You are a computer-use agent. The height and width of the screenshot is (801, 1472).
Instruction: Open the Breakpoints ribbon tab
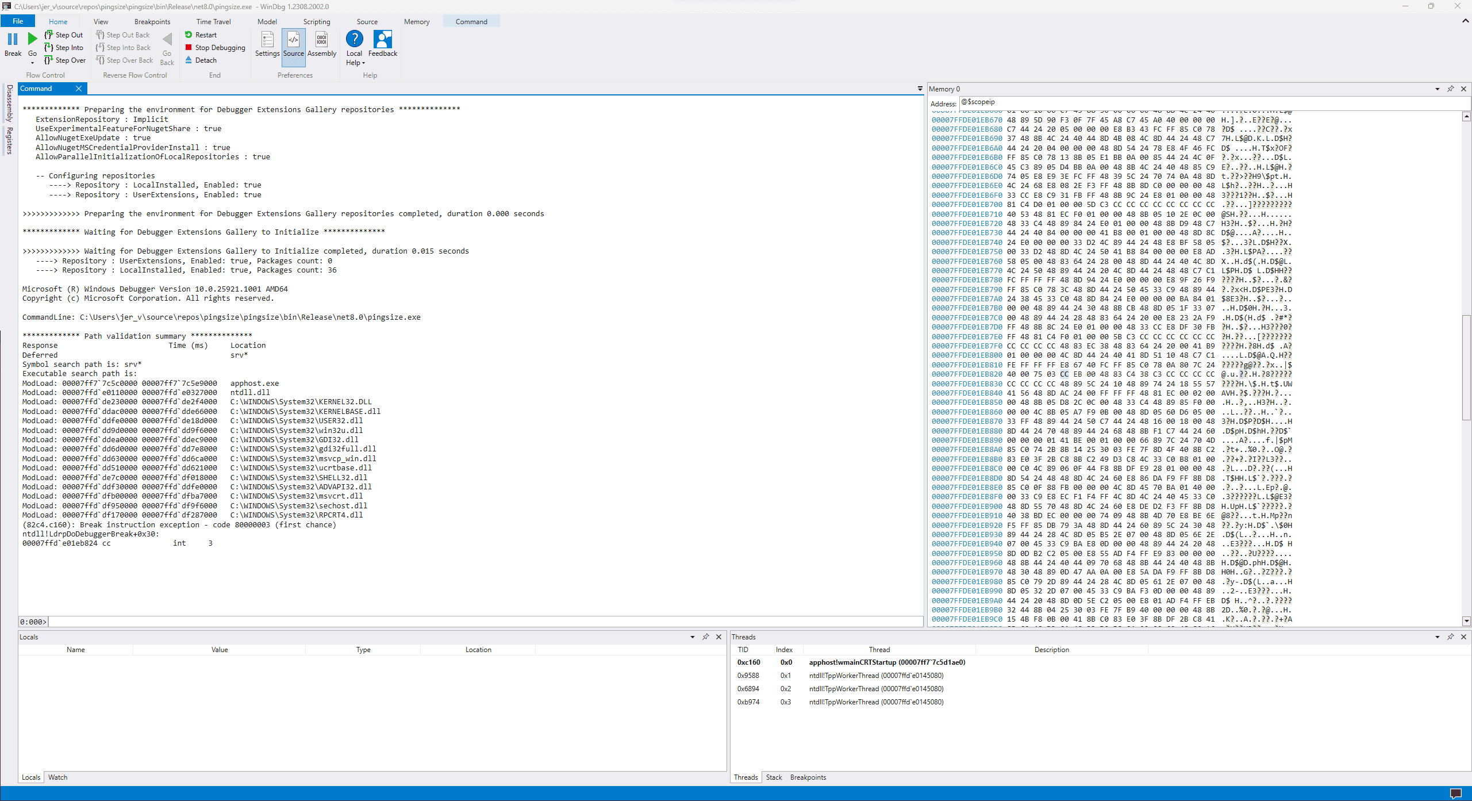(152, 22)
